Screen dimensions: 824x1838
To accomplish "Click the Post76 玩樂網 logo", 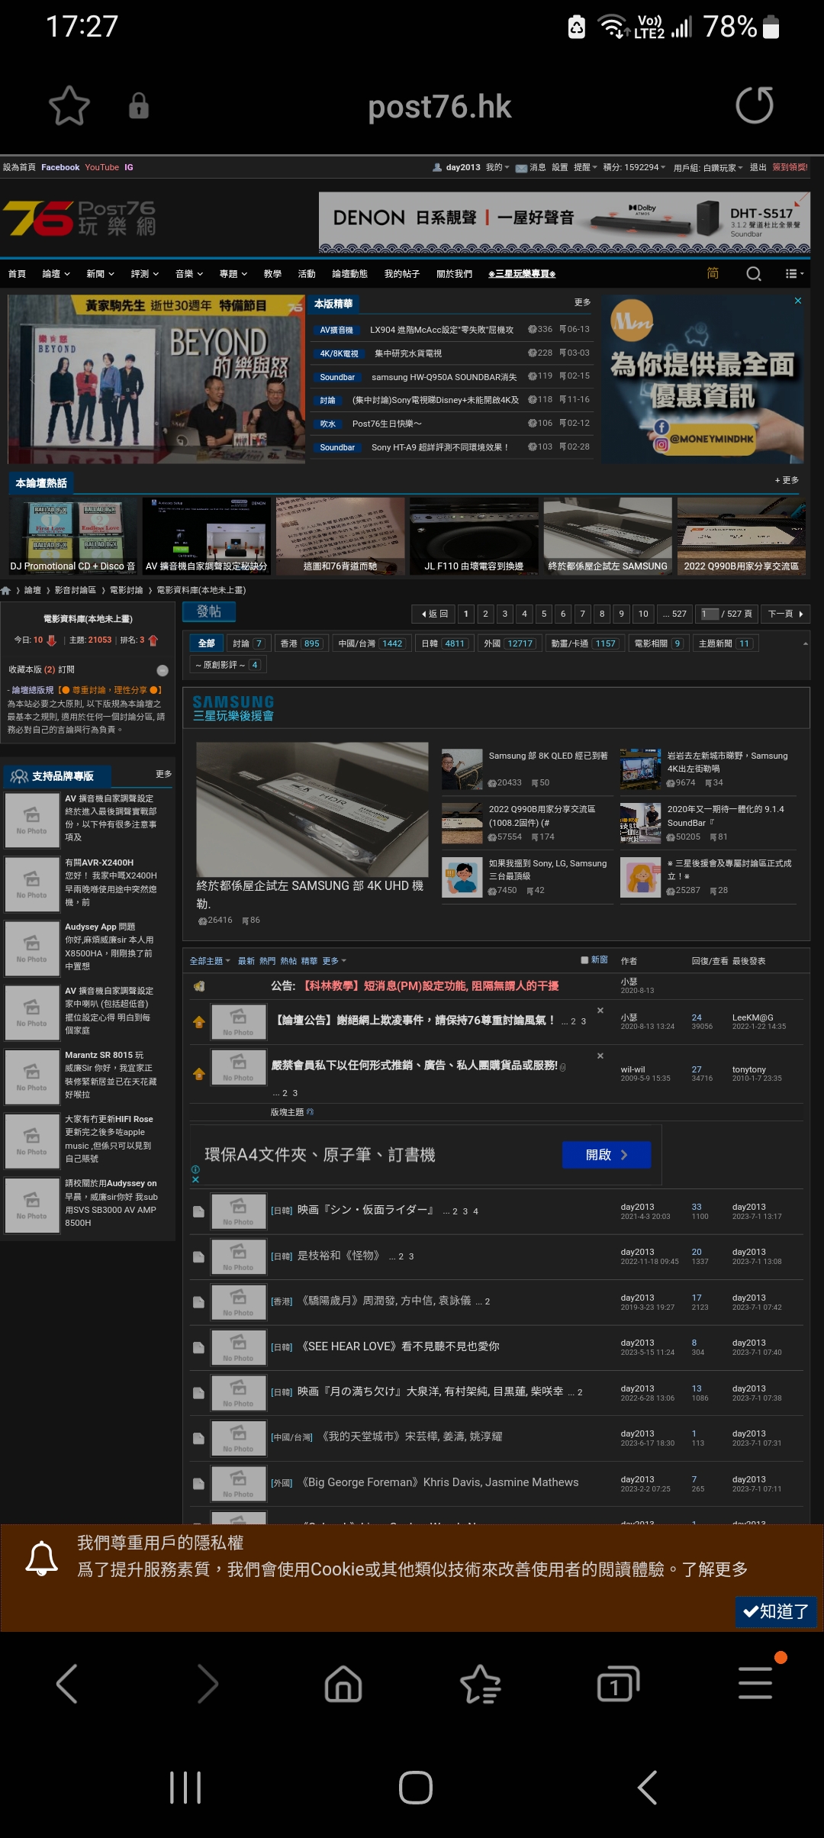I will 79,219.
